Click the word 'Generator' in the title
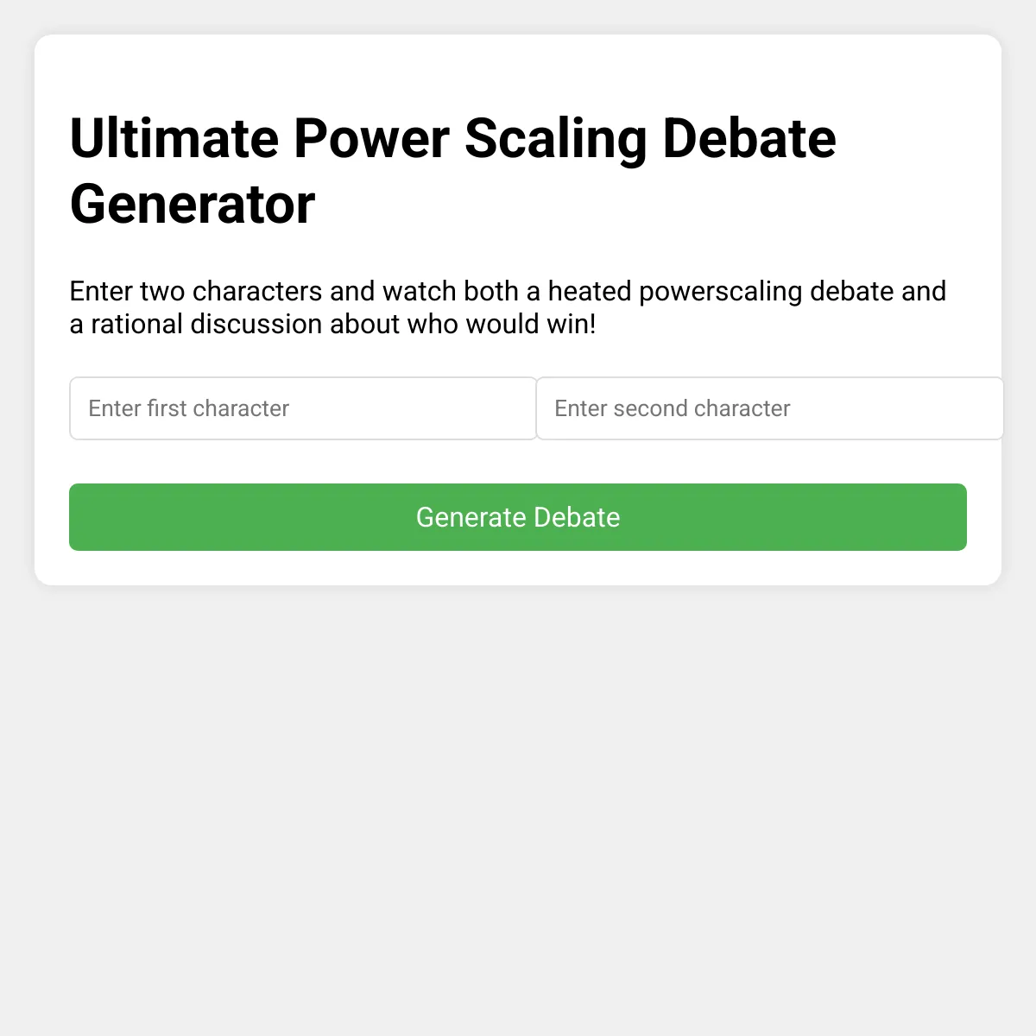1036x1036 pixels. click(x=192, y=205)
